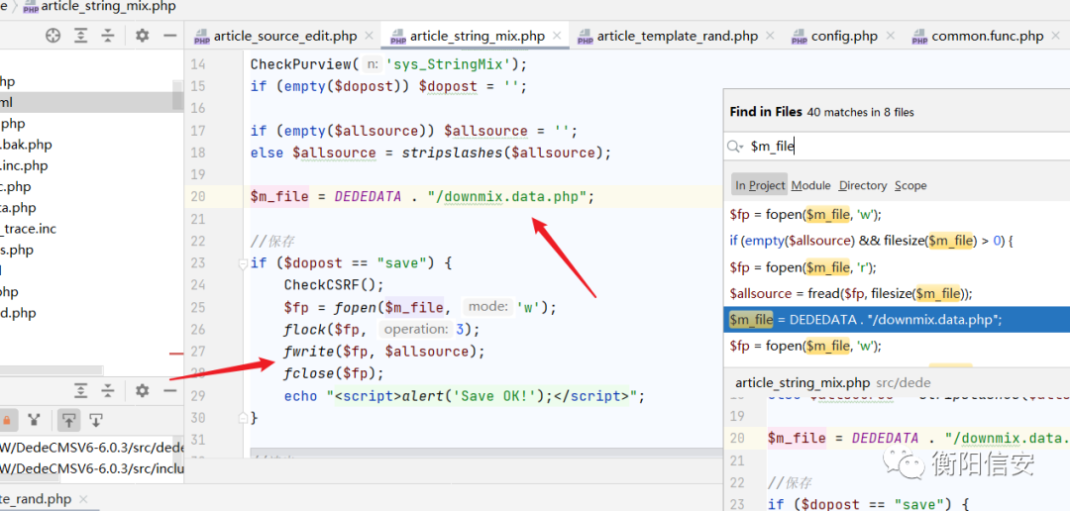Click the CheckCSRF(); call on line 24

click(335, 285)
